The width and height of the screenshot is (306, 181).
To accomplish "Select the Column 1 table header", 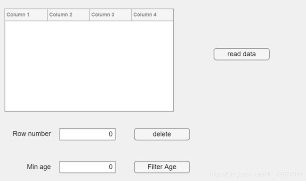I will [x=26, y=15].
